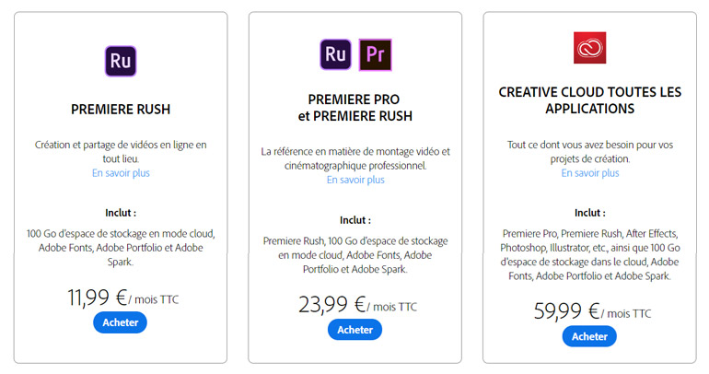Image resolution: width=709 pixels, height=374 pixels.
Task: Click the Ru icon beside the Pr icon
Action: point(335,55)
